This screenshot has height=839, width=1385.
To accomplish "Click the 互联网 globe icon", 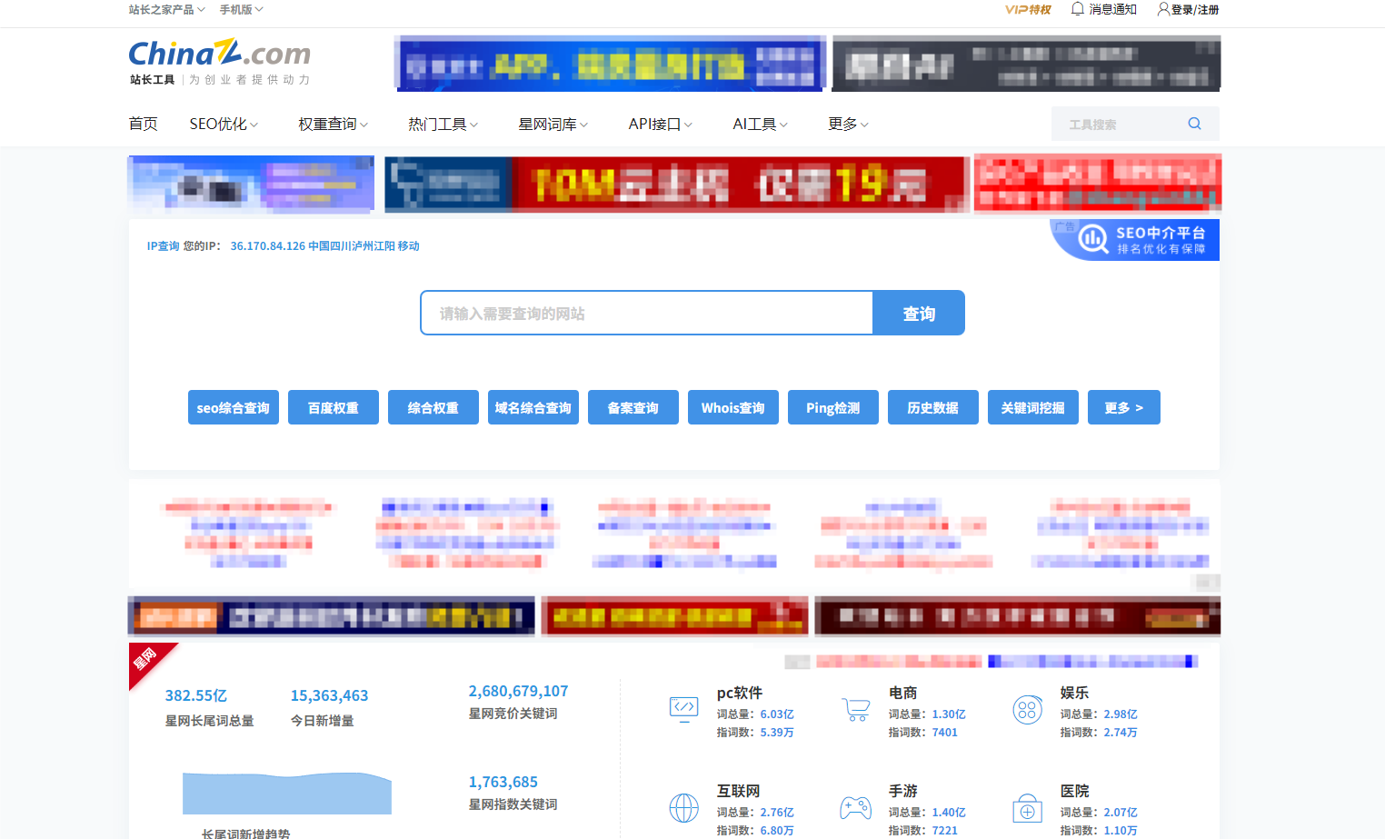I will point(683,807).
